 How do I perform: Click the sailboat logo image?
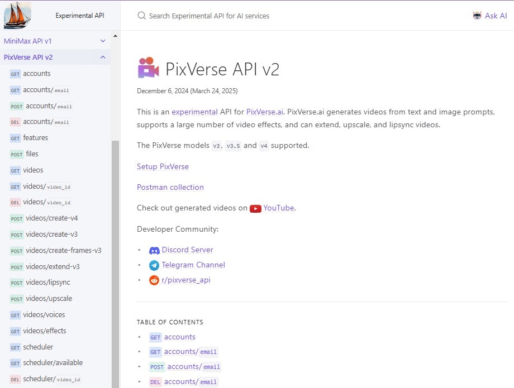click(17, 16)
